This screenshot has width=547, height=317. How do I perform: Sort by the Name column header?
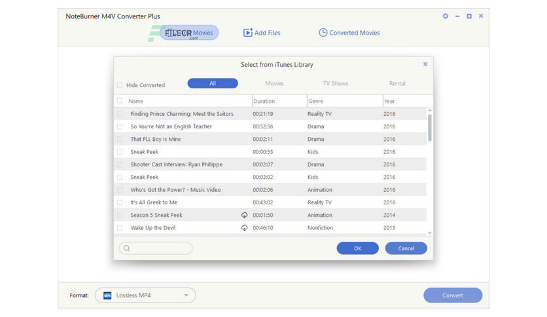pyautogui.click(x=135, y=102)
